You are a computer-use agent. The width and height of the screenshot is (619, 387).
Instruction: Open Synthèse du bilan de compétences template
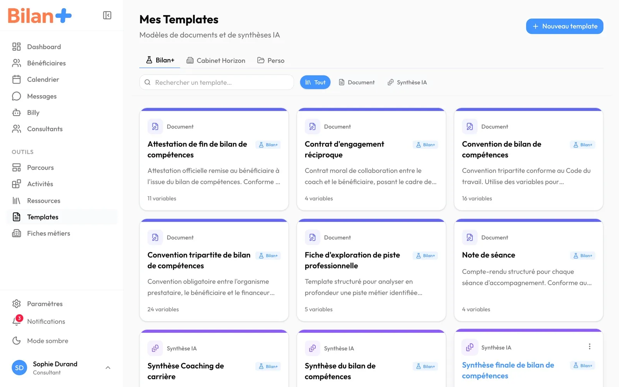click(x=371, y=359)
